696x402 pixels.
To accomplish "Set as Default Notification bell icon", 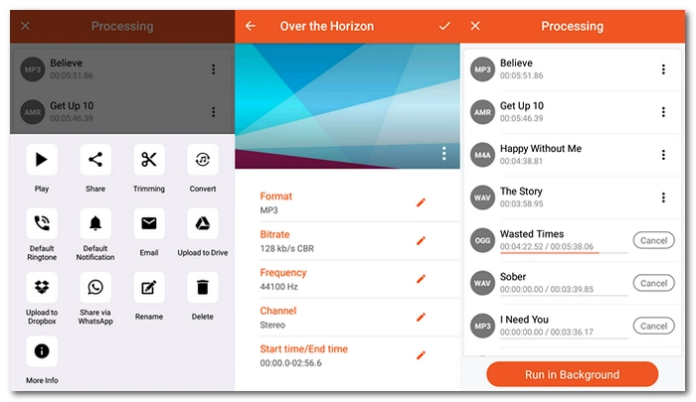I will tap(95, 223).
